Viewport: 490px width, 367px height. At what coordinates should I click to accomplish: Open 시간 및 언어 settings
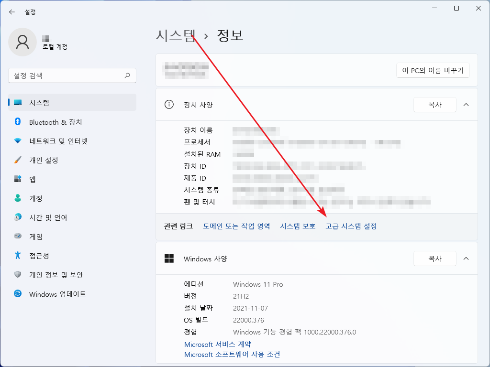point(72,217)
